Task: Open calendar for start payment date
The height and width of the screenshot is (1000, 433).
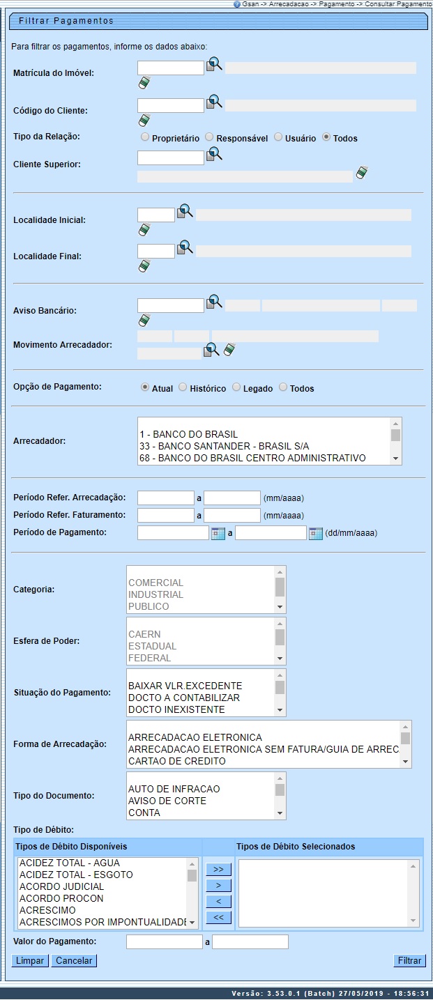Action: click(x=218, y=533)
